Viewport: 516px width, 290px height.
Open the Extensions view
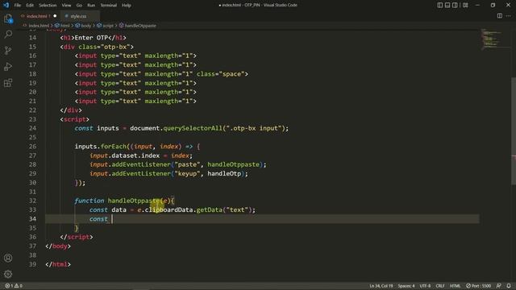[x=8, y=82]
